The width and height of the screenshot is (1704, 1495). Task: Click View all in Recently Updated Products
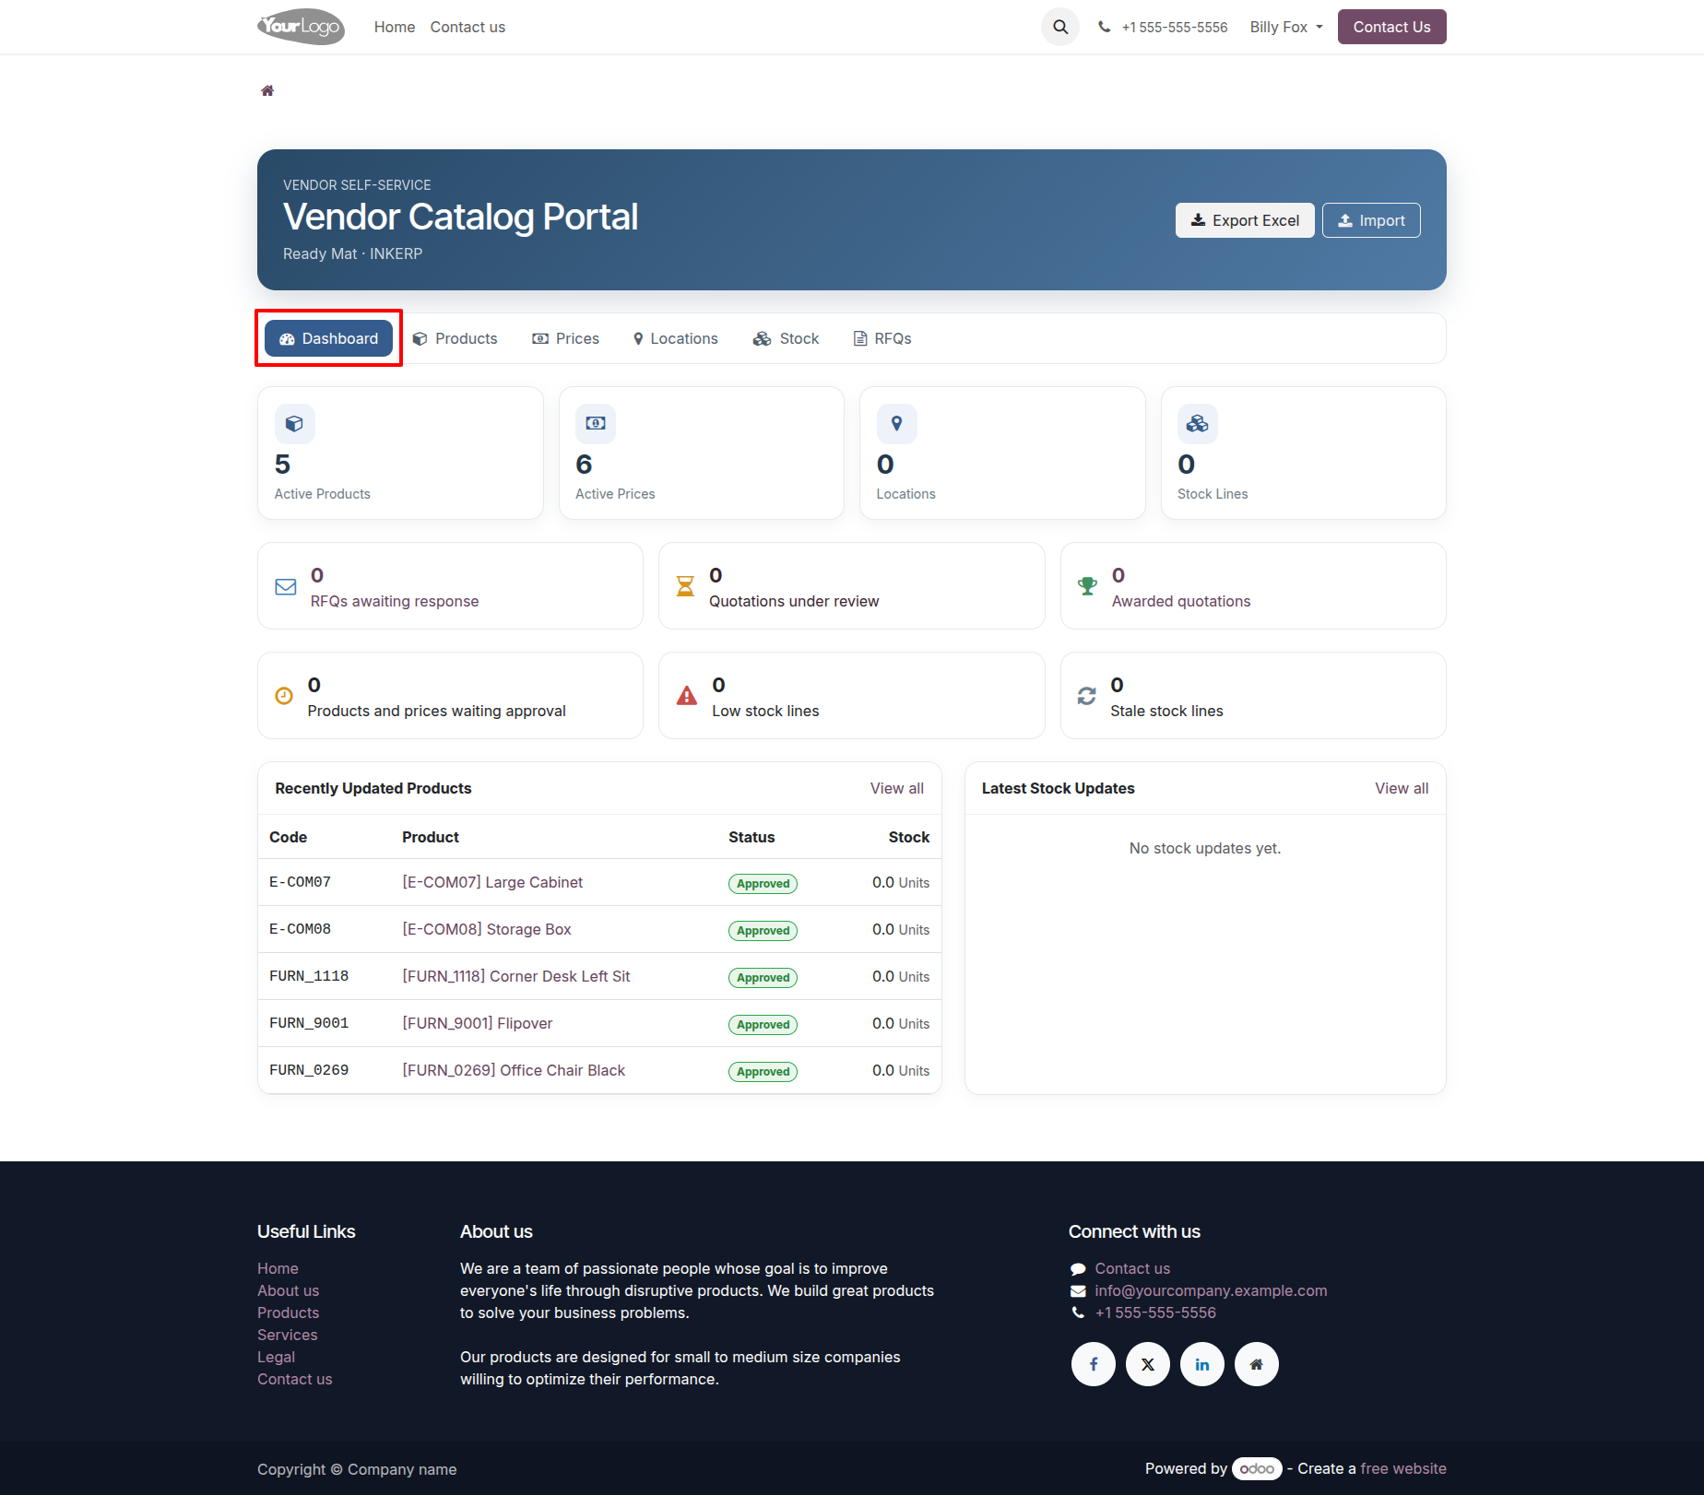coord(897,788)
